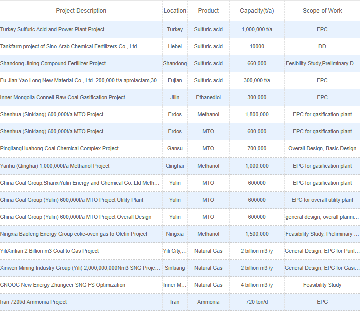Click Inner Mongolia Connell Raw Coal Gasification Project

click(x=63, y=97)
